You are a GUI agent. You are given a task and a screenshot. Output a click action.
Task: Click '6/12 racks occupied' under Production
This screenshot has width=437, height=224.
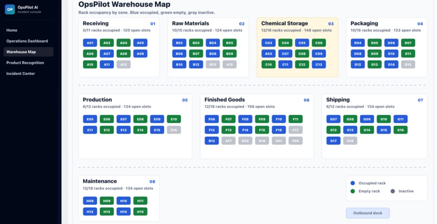pyautogui.click(x=101, y=106)
